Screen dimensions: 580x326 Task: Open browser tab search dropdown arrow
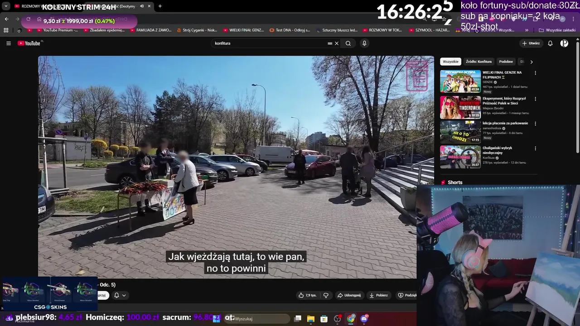6,6
